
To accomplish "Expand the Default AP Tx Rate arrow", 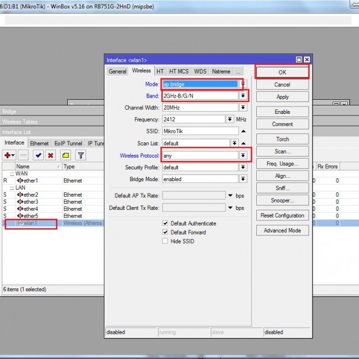I will click(x=231, y=196).
